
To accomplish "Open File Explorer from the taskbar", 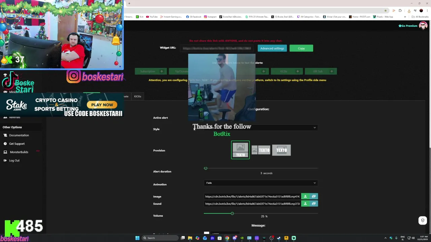I will click(x=190, y=238).
